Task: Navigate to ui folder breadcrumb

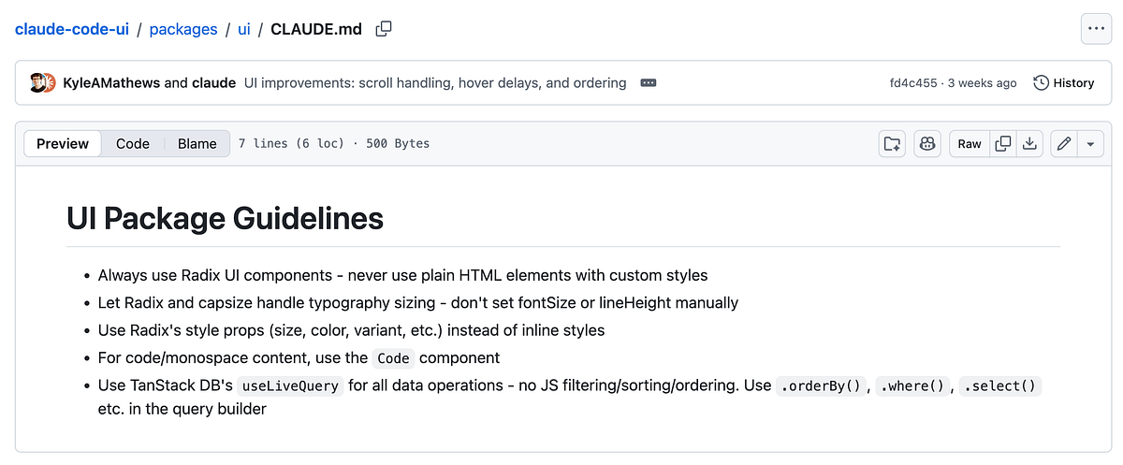Action: point(243,29)
